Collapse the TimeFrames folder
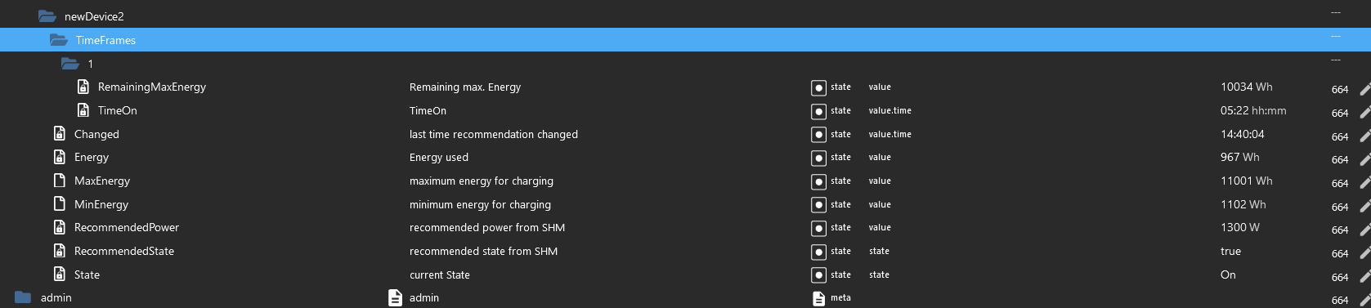This screenshot has height=308, width=1371. click(x=58, y=40)
